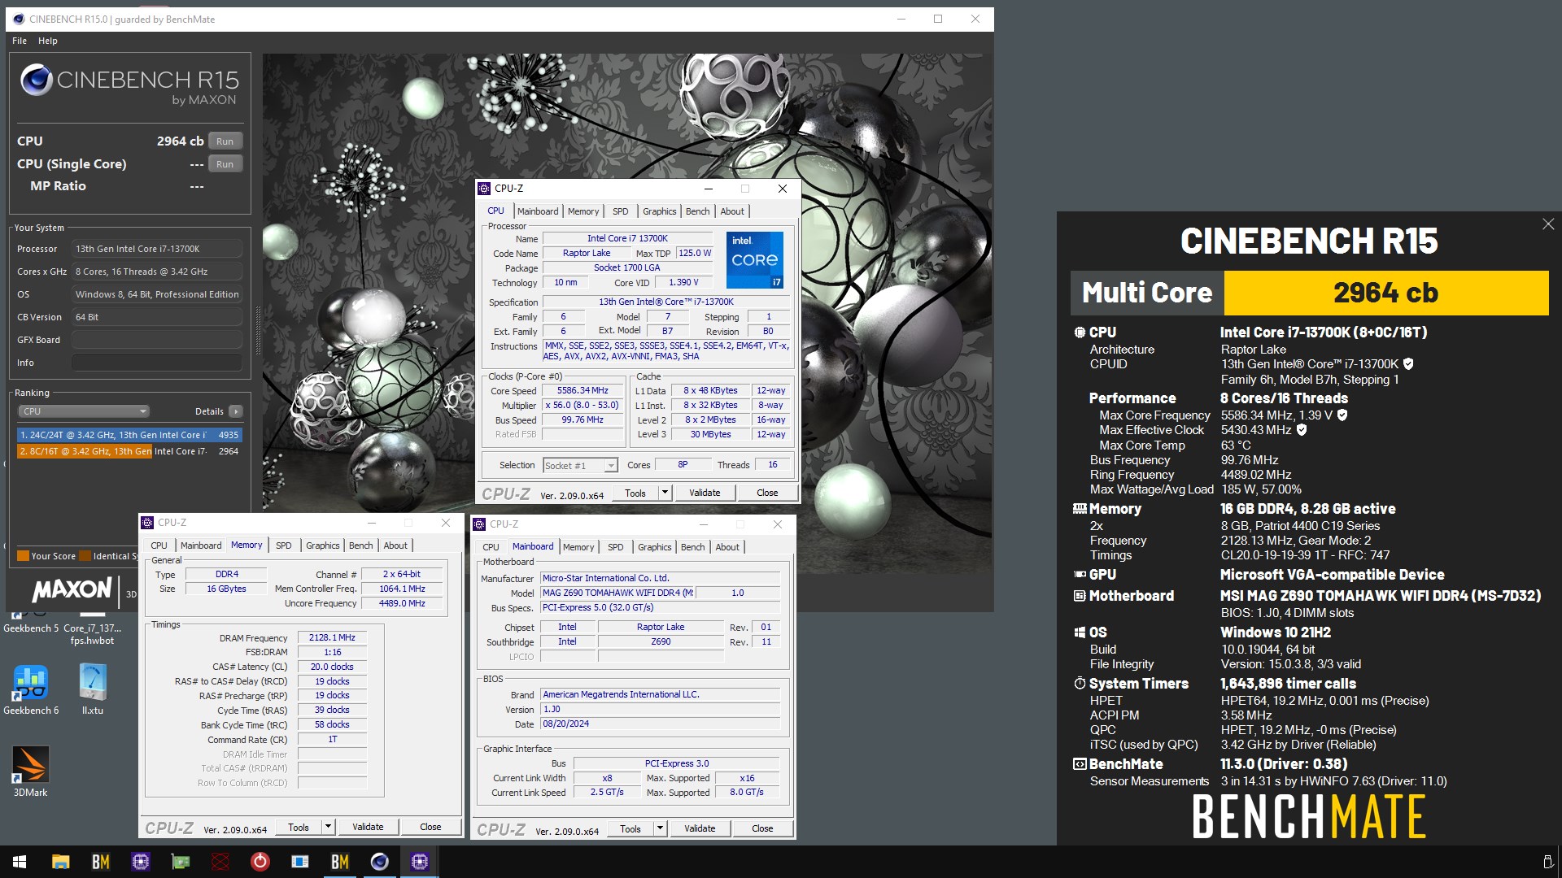Open Tools dropdown arrow in CPU-Z CPU window
Image resolution: width=1562 pixels, height=878 pixels.
coord(665,493)
